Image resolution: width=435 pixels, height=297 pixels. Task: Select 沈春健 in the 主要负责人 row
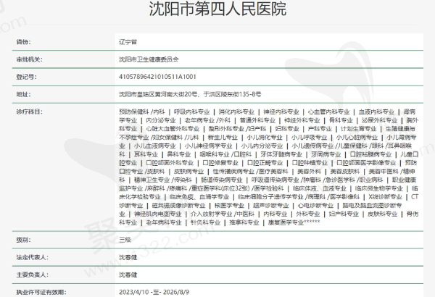[x=128, y=275]
